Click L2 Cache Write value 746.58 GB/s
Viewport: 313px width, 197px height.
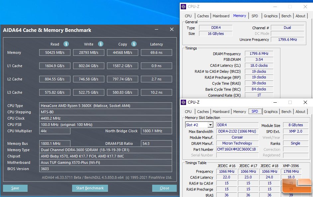pyautogui.click(x=89, y=79)
